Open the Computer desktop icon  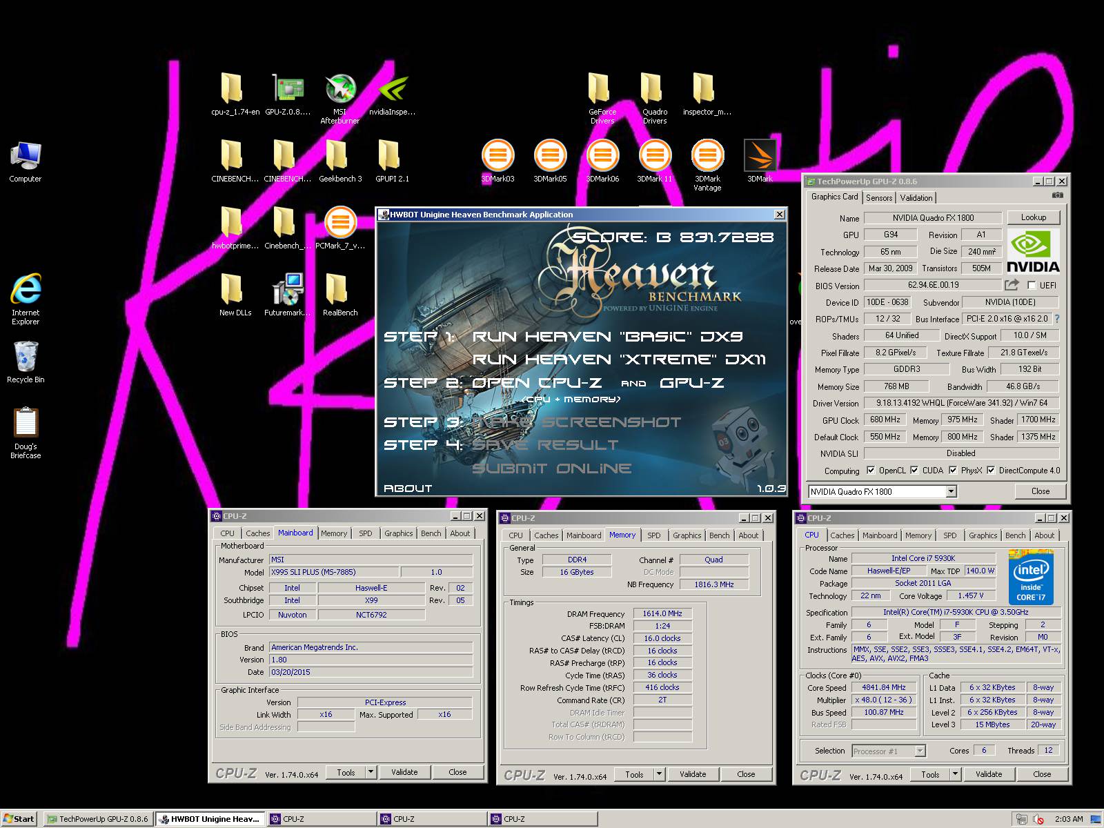tap(26, 156)
